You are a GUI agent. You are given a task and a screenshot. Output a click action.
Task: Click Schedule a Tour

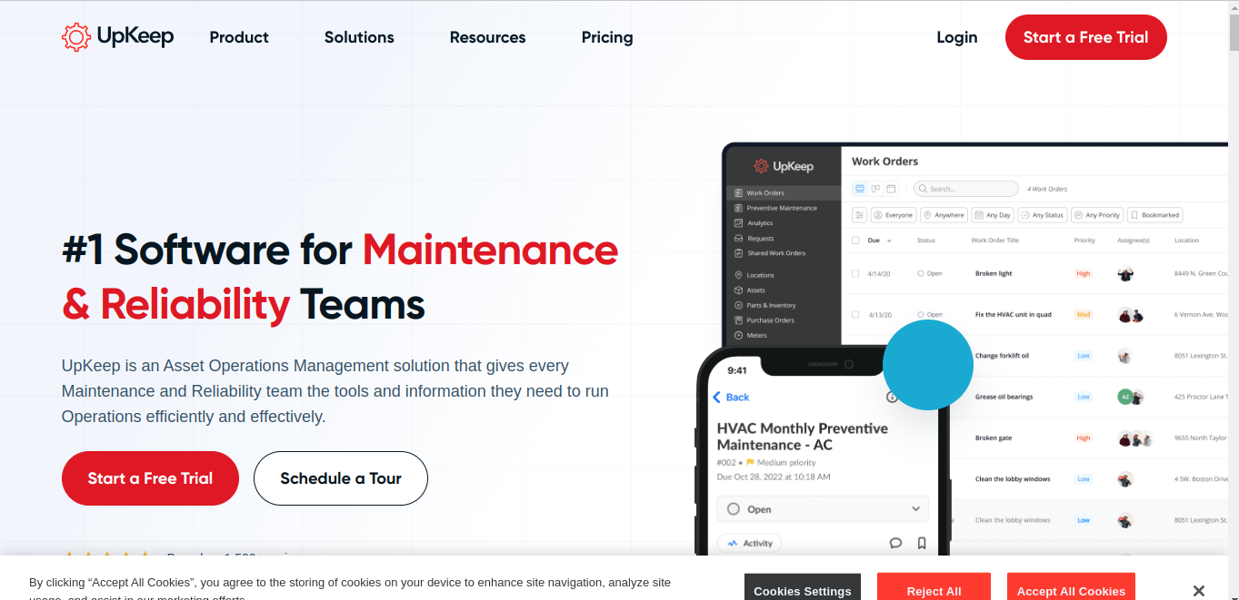pyautogui.click(x=341, y=478)
